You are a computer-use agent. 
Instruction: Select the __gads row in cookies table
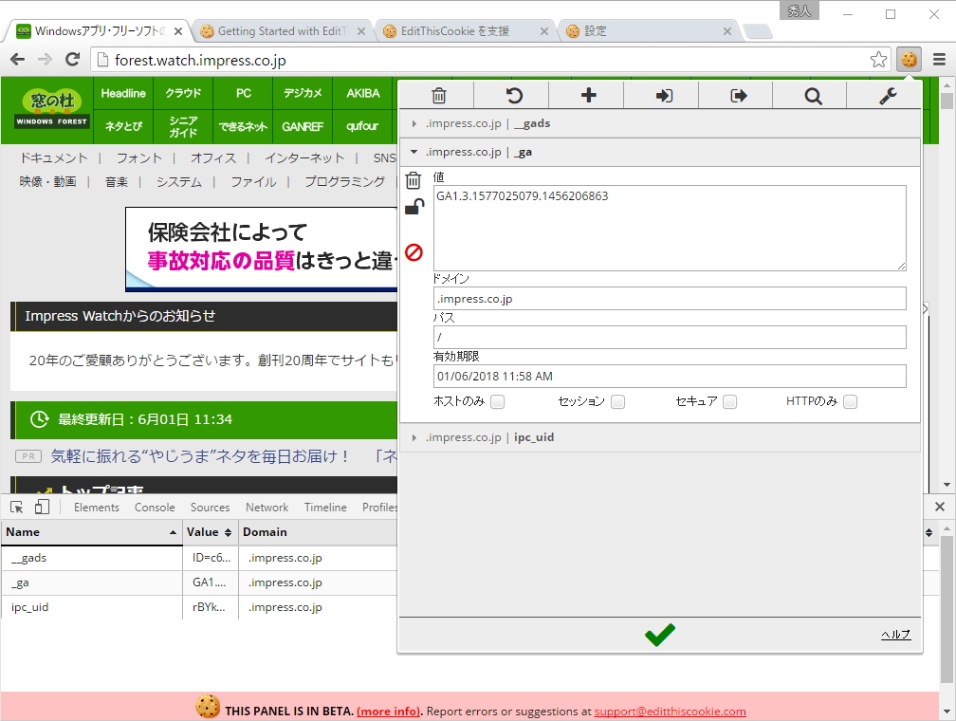pos(199,558)
